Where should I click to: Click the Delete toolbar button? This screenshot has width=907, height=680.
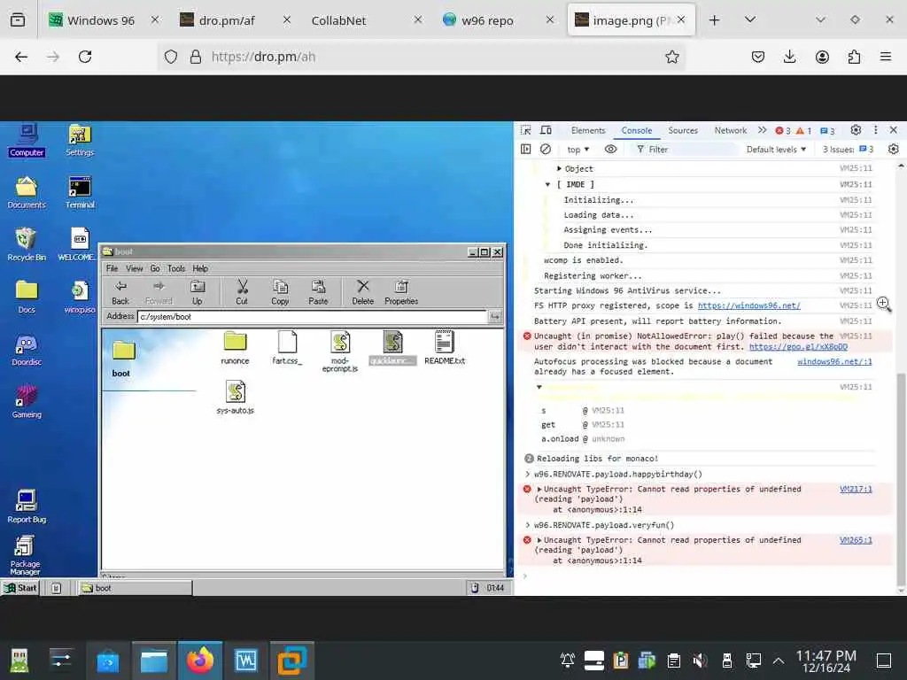362,292
